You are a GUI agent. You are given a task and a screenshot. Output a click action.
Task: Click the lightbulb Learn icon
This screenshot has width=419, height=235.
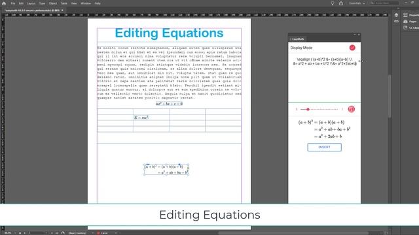(x=333, y=3)
